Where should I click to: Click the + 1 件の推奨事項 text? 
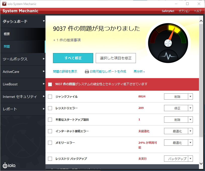(x=67, y=40)
